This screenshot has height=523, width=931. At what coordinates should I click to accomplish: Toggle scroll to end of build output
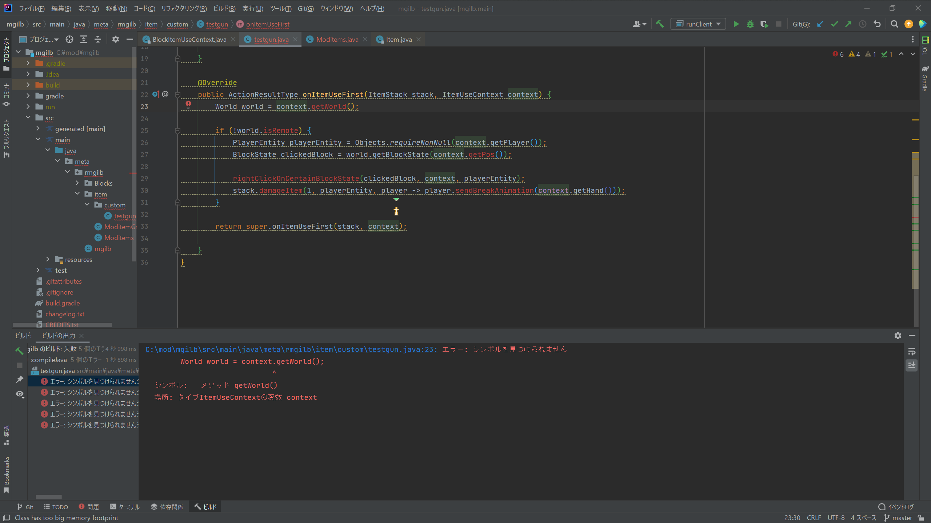tap(912, 365)
